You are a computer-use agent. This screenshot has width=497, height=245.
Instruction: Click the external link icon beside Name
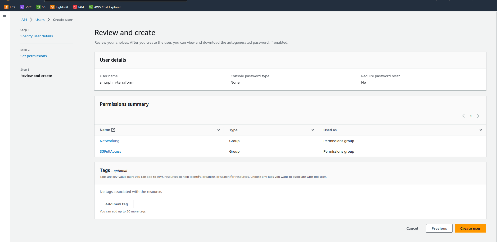point(113,130)
